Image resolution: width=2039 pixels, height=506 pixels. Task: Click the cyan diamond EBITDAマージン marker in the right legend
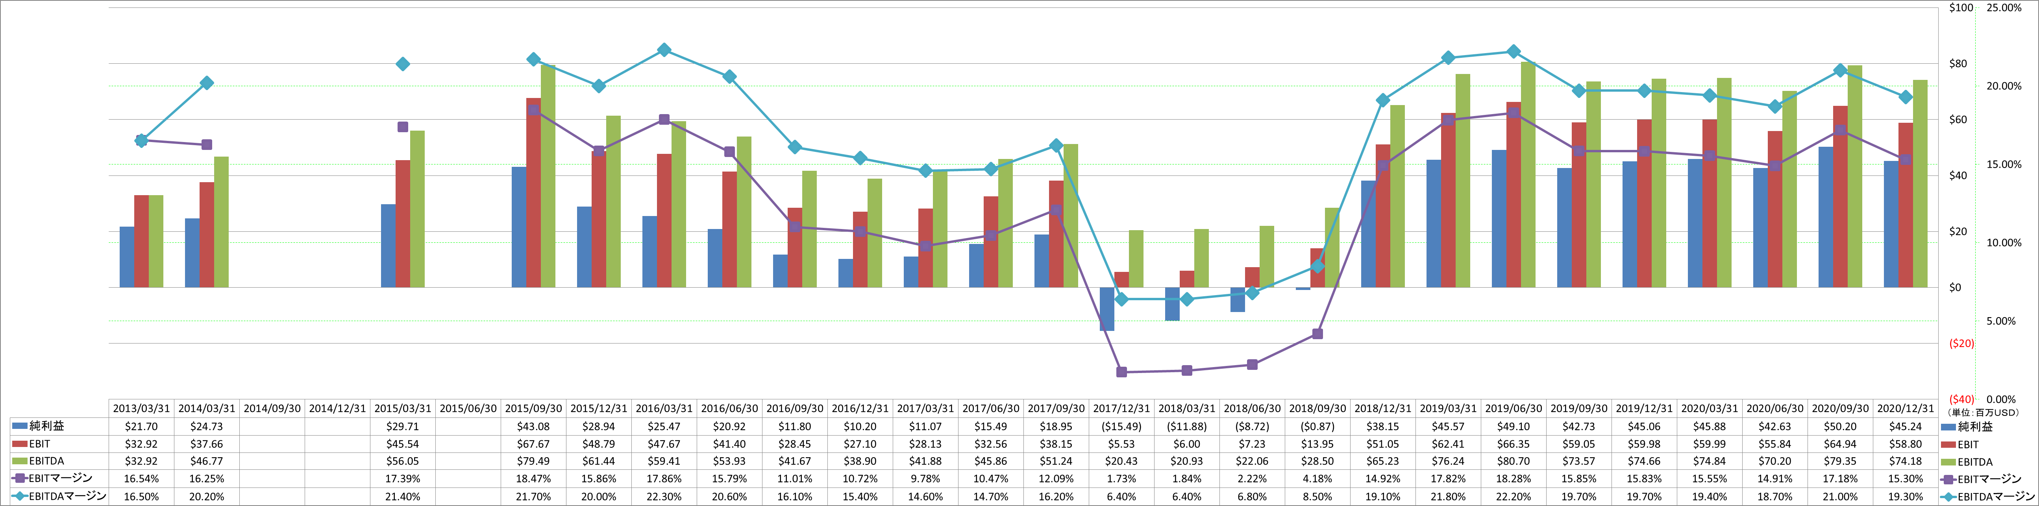pos(1949,497)
